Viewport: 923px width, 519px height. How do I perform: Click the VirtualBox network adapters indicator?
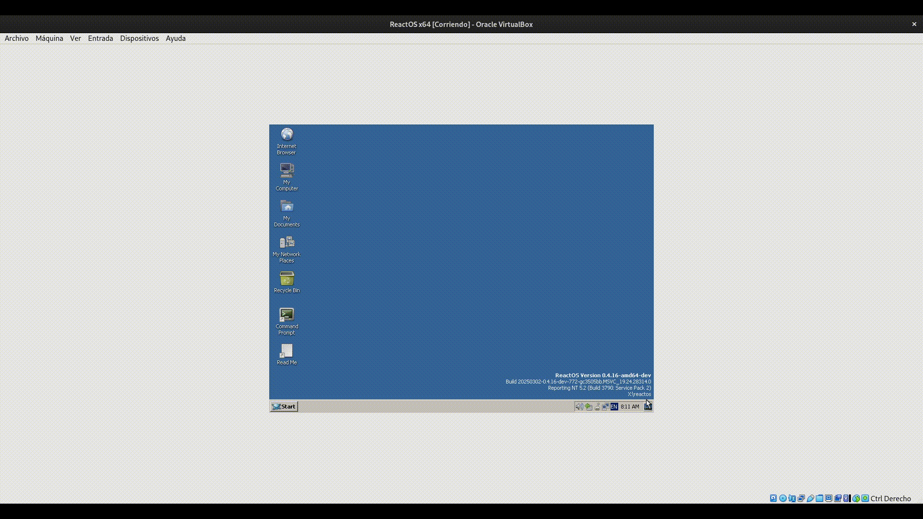801,498
